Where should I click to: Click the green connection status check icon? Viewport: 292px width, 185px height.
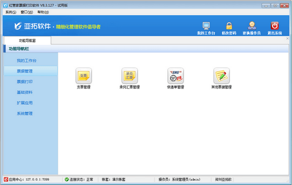(67, 180)
